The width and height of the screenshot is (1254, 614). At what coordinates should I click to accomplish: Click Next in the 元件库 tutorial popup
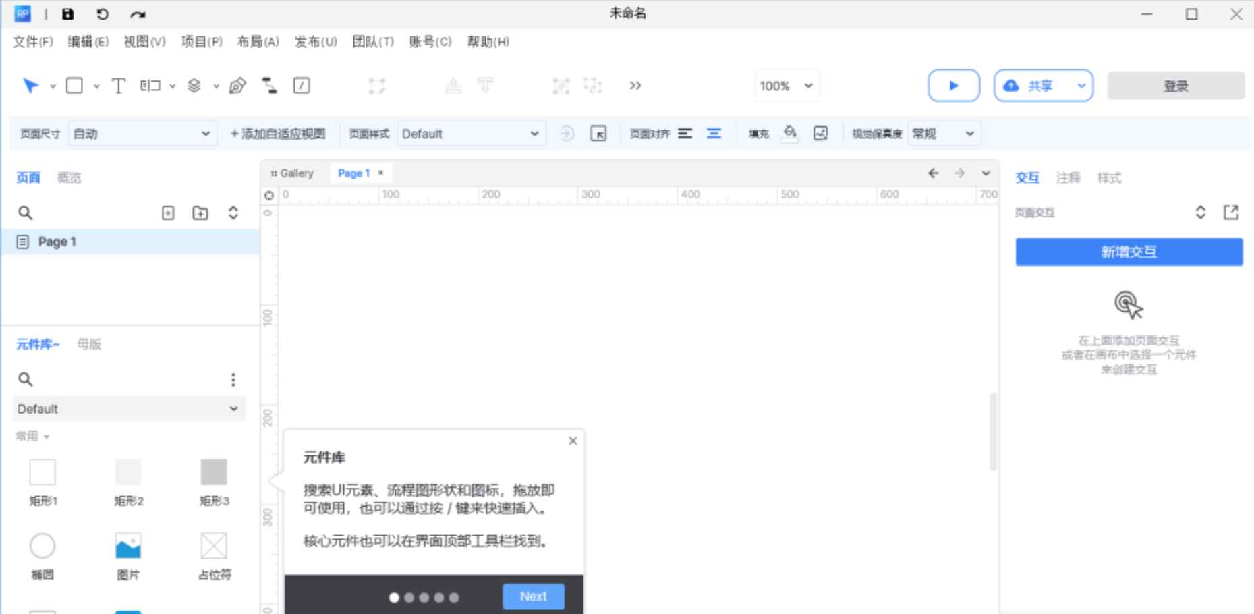point(533,596)
